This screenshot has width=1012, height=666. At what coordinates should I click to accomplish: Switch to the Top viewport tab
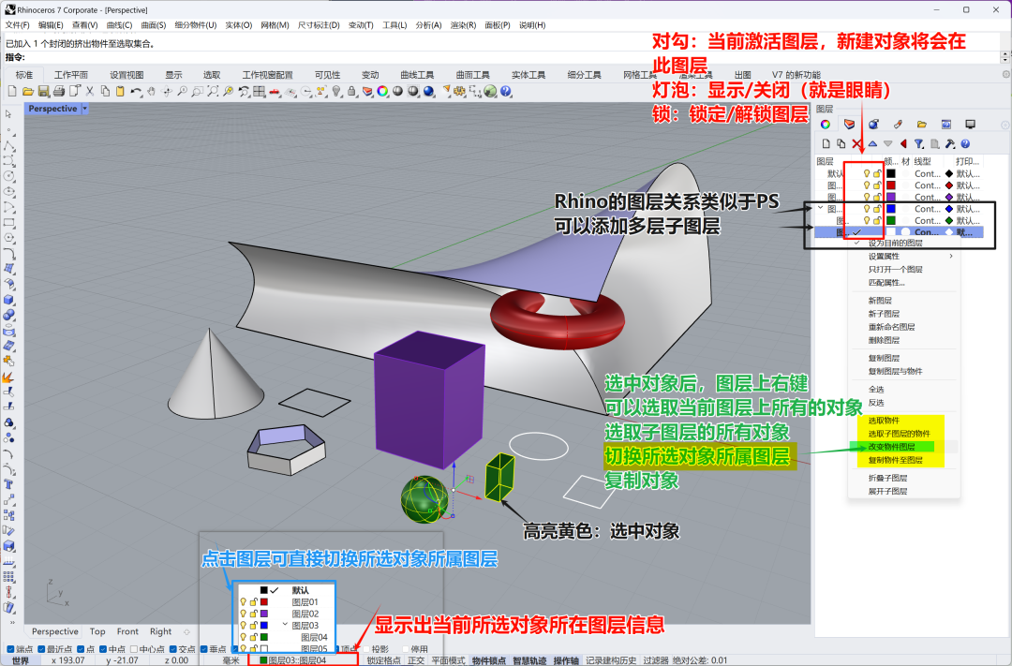coord(97,631)
